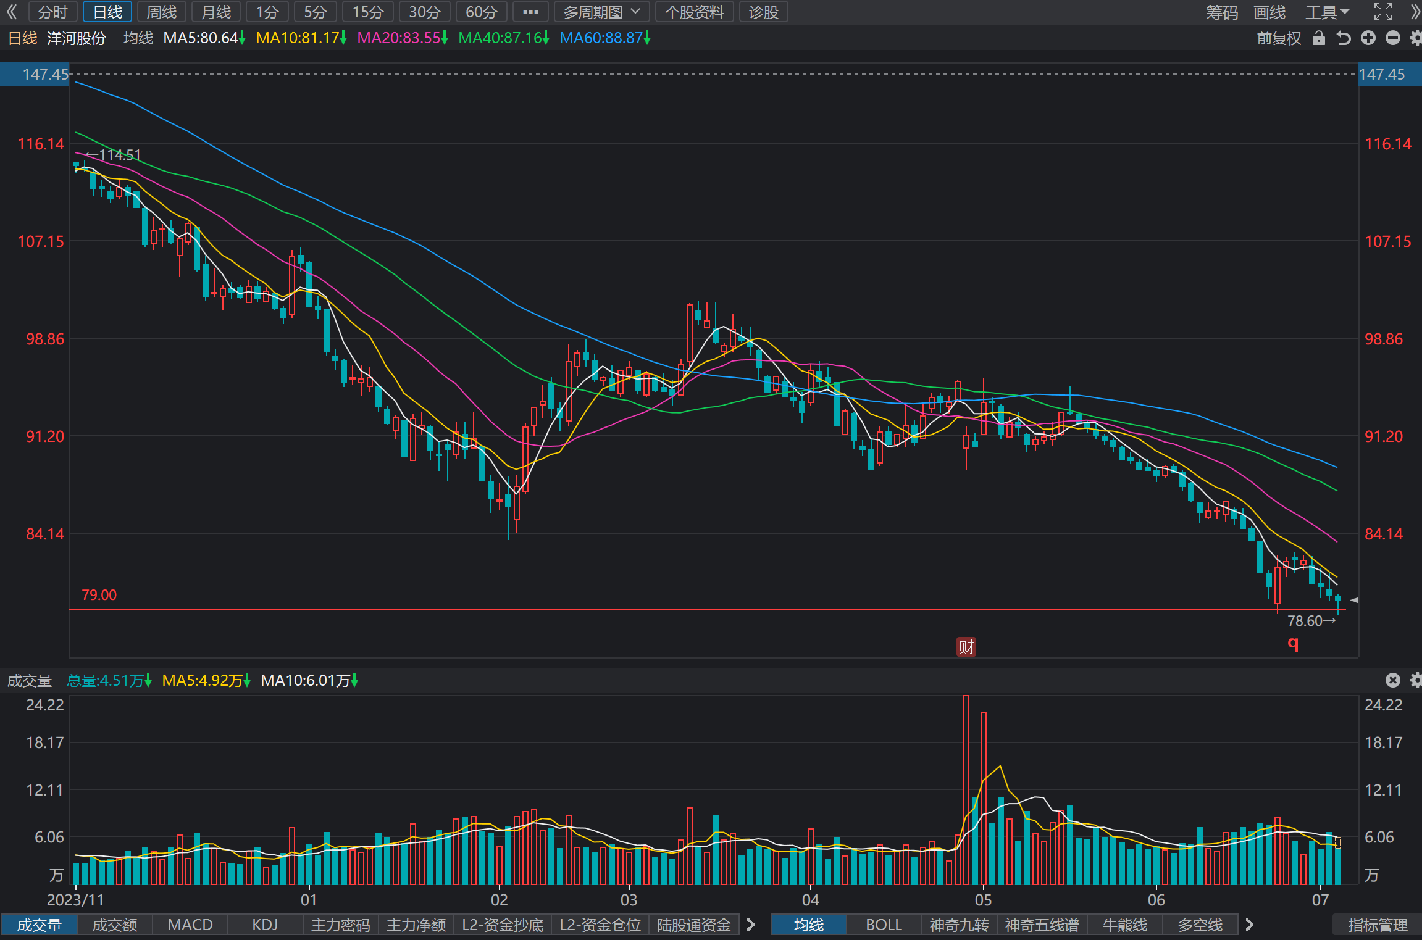This screenshot has width=1422, height=940.
Task: Switch to 月线 monthly chart
Action: pyautogui.click(x=216, y=12)
